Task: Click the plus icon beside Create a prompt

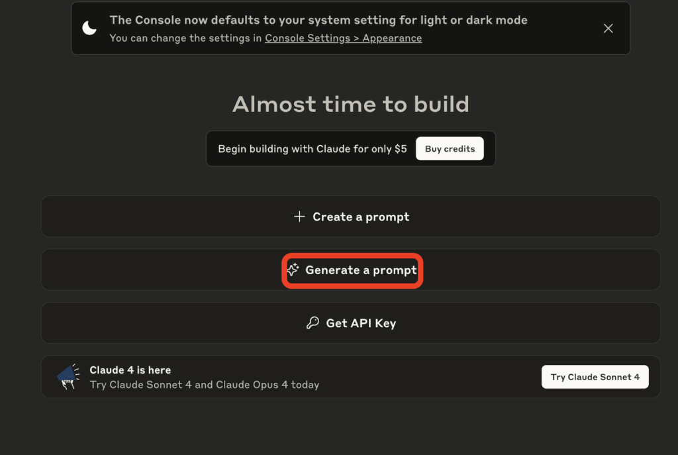Action: pos(299,217)
